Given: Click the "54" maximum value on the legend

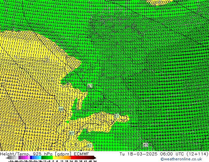Looking at the screenshot, I should tap(95, 161).
